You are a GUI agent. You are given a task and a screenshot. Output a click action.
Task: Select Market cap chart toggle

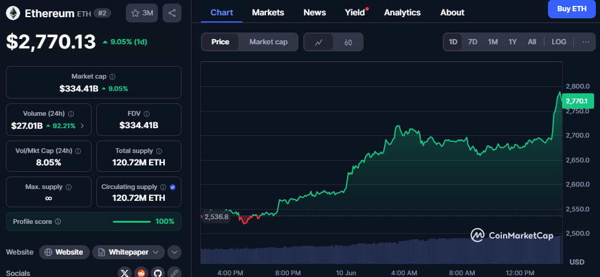(x=268, y=42)
